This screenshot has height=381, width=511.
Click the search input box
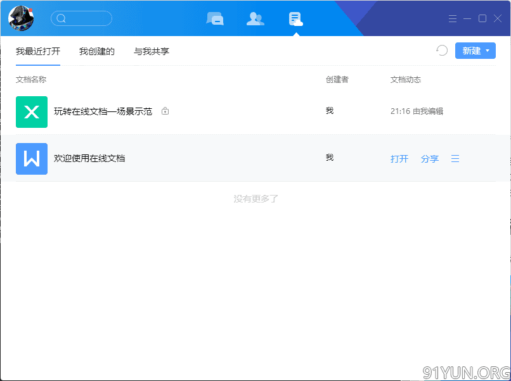coord(82,18)
